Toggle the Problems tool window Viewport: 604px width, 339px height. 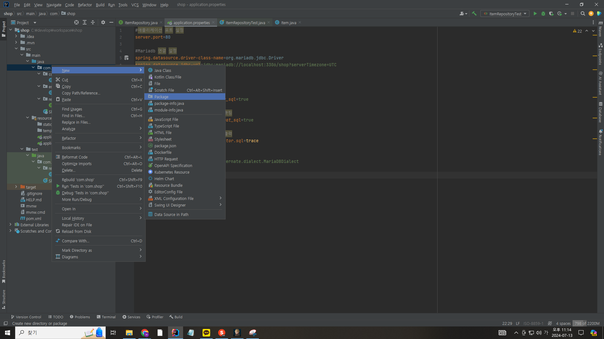pos(80,317)
